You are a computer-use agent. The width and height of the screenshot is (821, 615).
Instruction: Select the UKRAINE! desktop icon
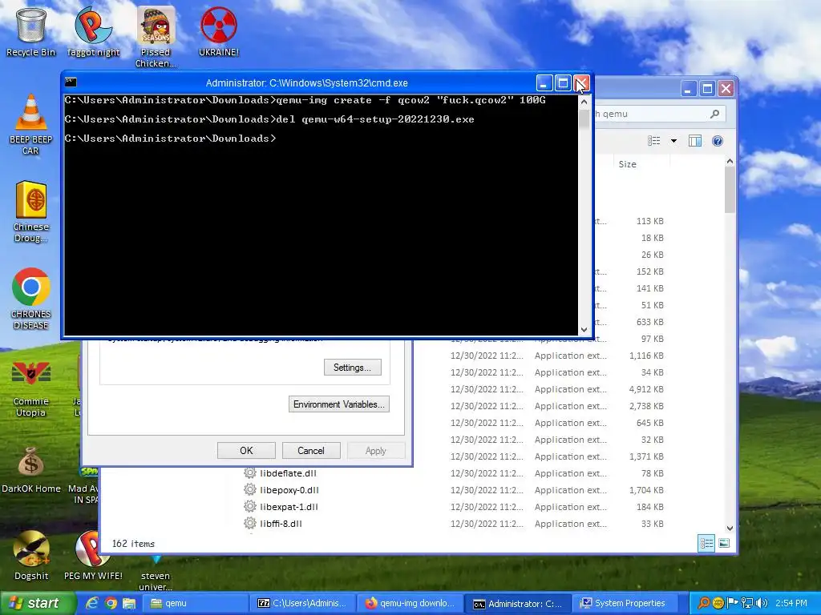218,31
